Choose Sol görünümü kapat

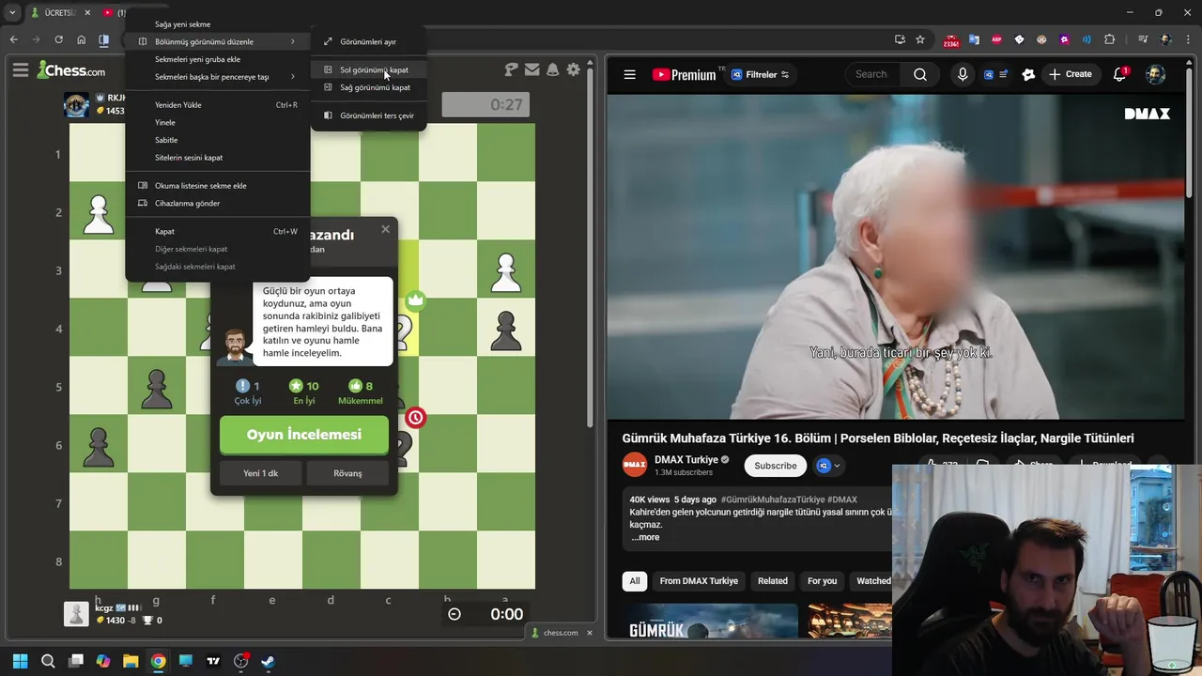point(368,69)
